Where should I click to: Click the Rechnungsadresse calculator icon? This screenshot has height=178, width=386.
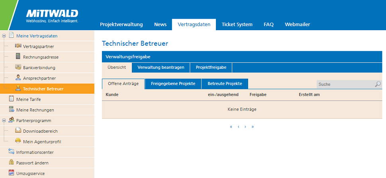pyautogui.click(x=18, y=56)
